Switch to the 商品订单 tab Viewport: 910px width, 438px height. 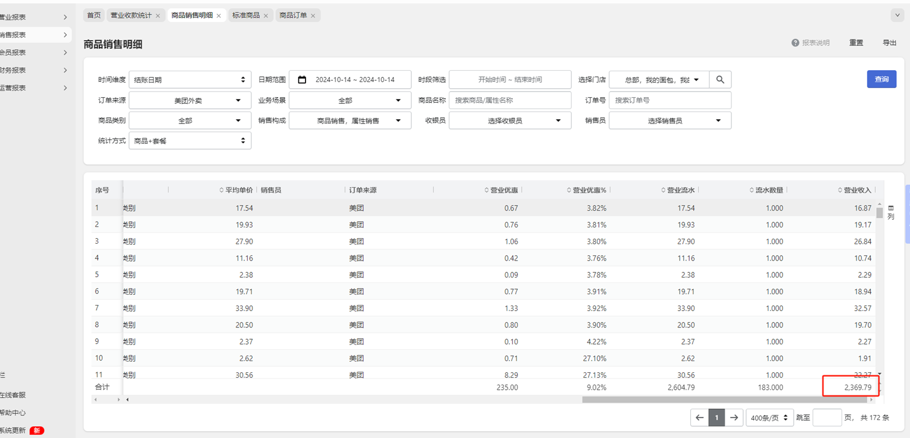tap(293, 15)
